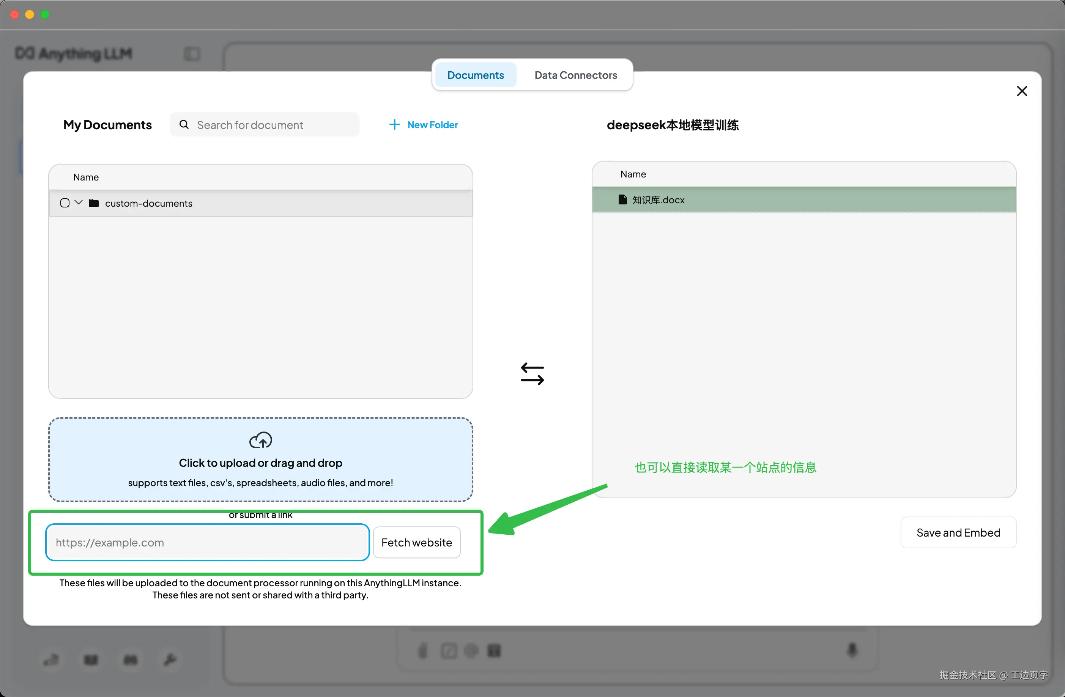Click the cloud upload icon

(260, 440)
